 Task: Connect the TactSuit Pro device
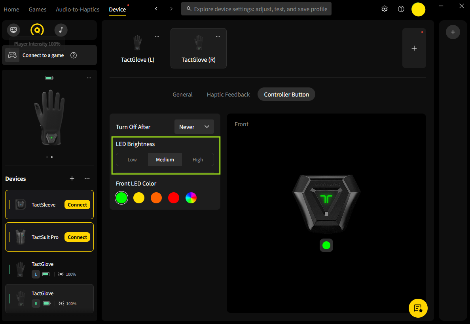point(77,237)
